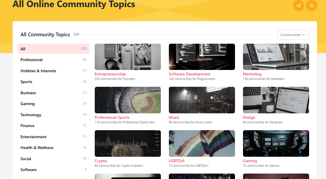
Task: Open the Marketing topic link
Action: pos(252,74)
